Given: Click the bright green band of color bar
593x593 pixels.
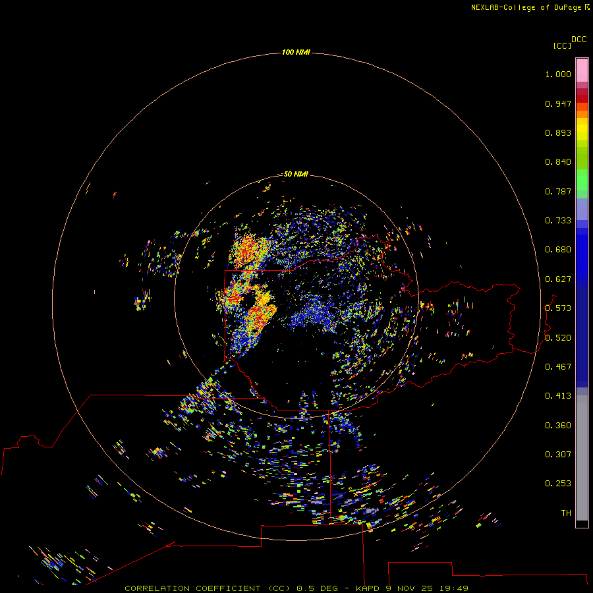Looking at the screenshot, I should coord(582,180).
